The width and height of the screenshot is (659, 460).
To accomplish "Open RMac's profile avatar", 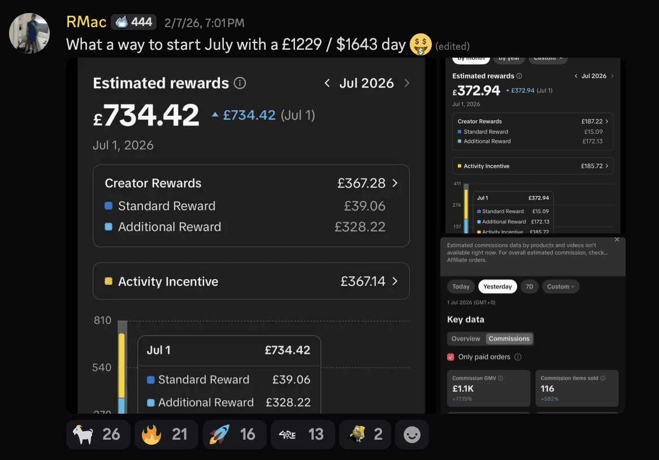I will 29,33.
